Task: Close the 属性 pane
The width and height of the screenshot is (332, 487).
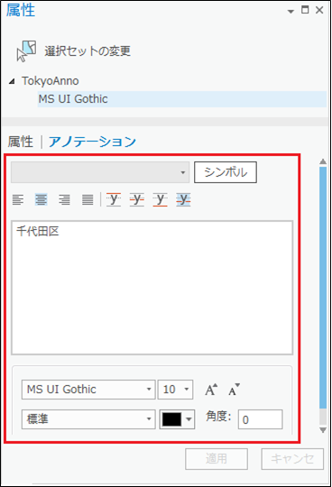Action: tap(319, 10)
